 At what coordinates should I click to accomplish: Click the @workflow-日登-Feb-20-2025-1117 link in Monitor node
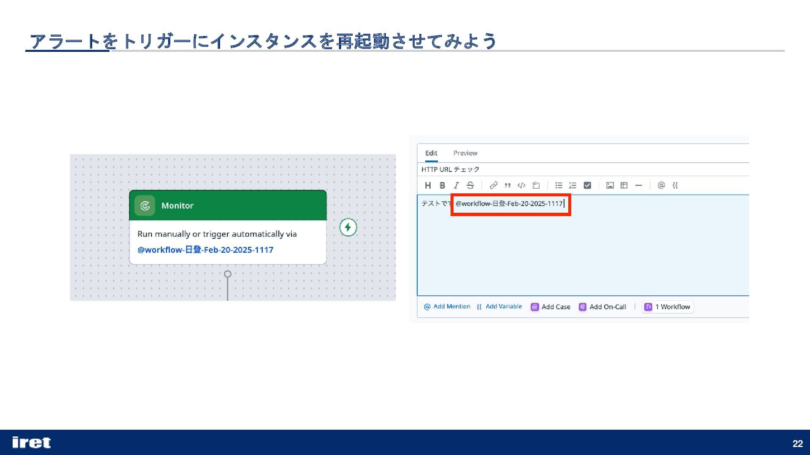point(205,250)
